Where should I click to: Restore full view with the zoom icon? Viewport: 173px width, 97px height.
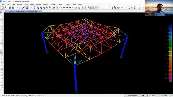pos(41,8)
